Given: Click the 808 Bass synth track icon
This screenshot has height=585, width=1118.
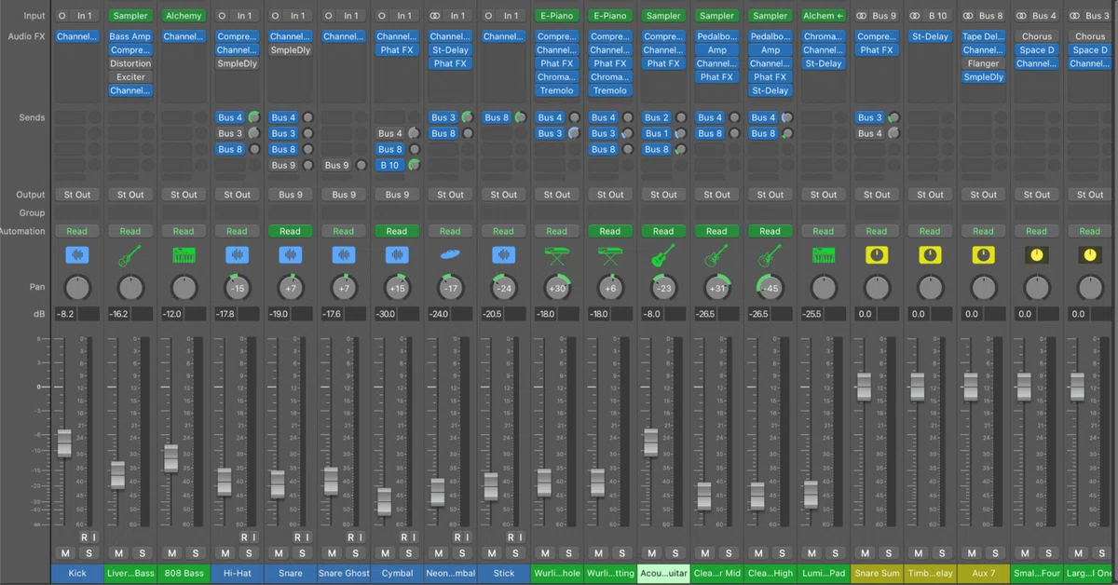Looking at the screenshot, I should pyautogui.click(x=184, y=255).
